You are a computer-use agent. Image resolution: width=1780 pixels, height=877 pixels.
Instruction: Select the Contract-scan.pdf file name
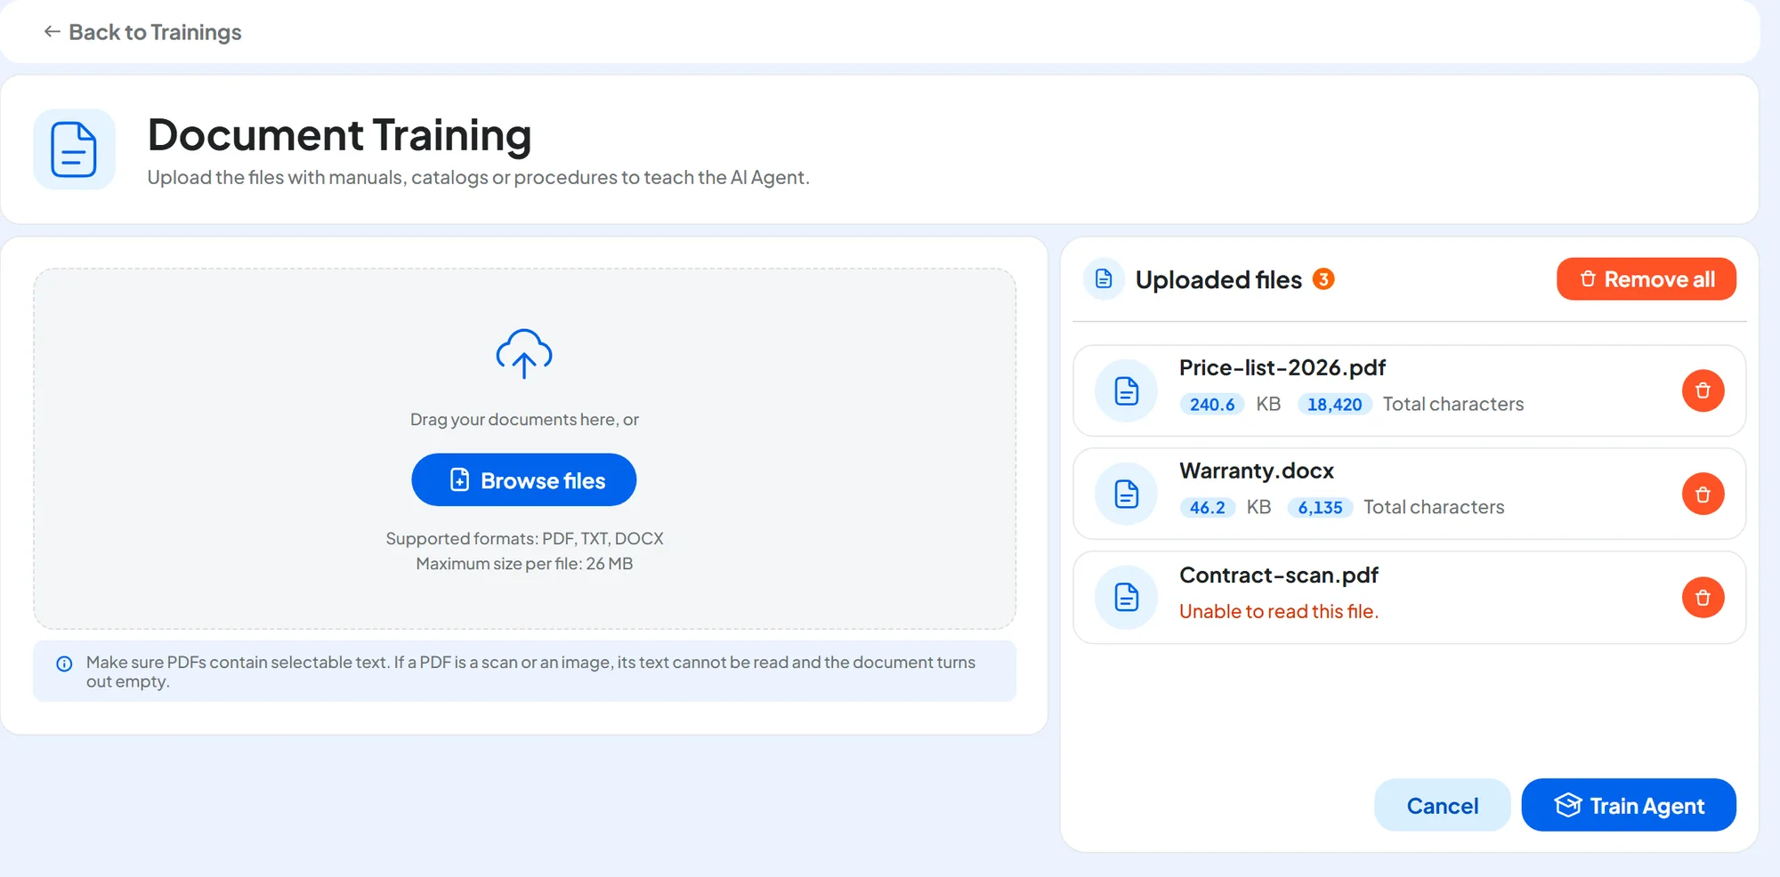[x=1279, y=575]
